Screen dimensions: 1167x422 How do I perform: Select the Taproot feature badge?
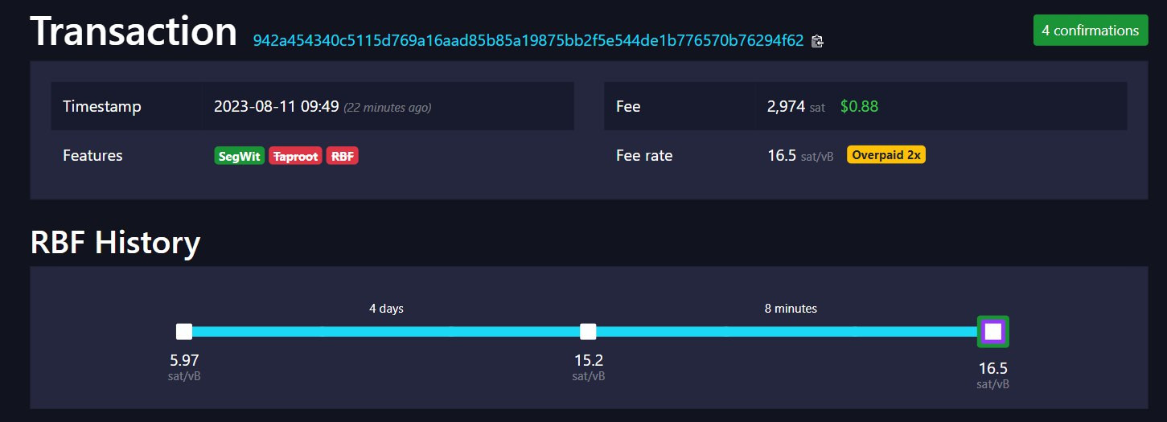(295, 156)
